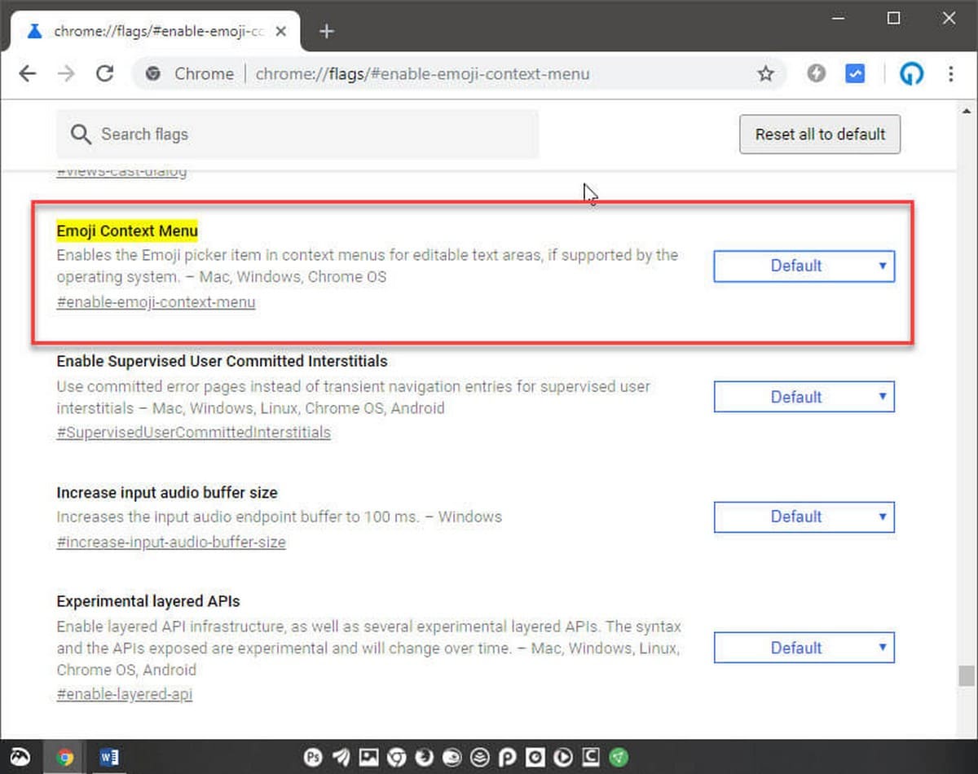Go back using the browser back arrow

click(28, 73)
